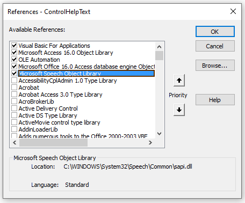This screenshot has height=203, width=245.
Task: Select 'Microsoft Access 16.0 Object Library' text
Action: (66, 53)
